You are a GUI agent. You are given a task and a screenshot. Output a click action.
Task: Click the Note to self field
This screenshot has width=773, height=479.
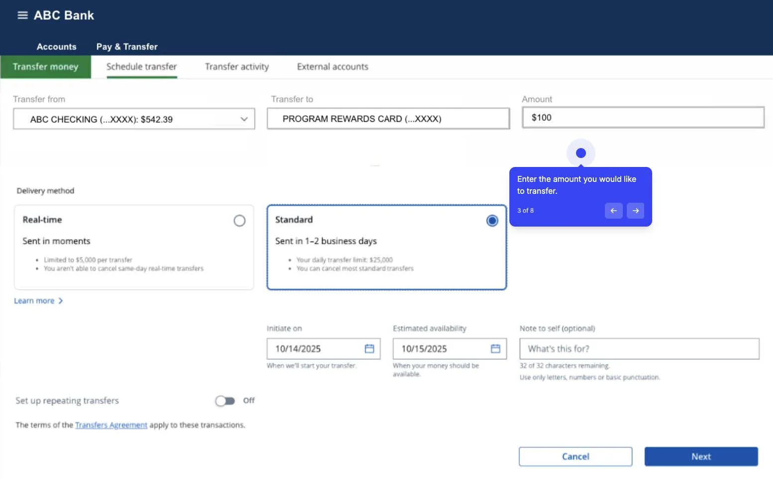pos(640,349)
